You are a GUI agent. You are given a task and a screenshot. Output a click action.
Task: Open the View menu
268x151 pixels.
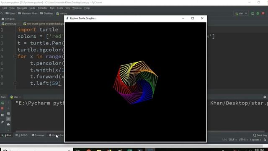12,8
